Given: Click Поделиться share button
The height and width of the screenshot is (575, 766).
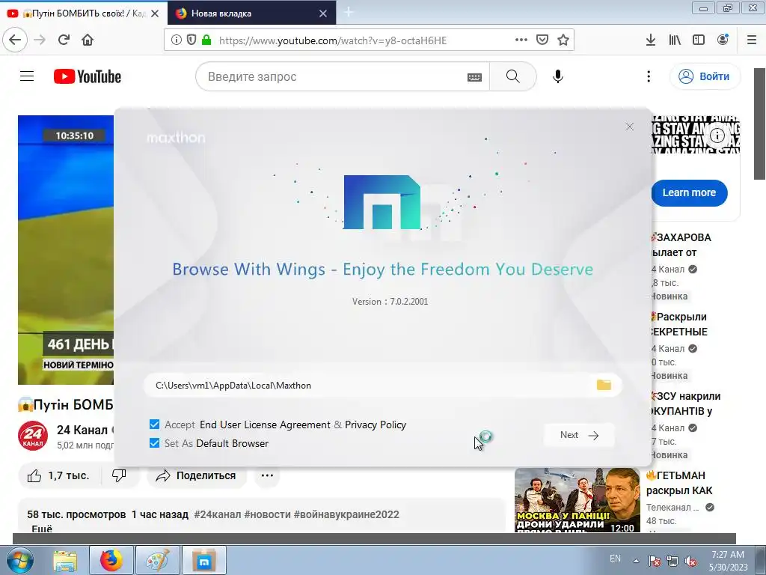Looking at the screenshot, I should [197, 475].
